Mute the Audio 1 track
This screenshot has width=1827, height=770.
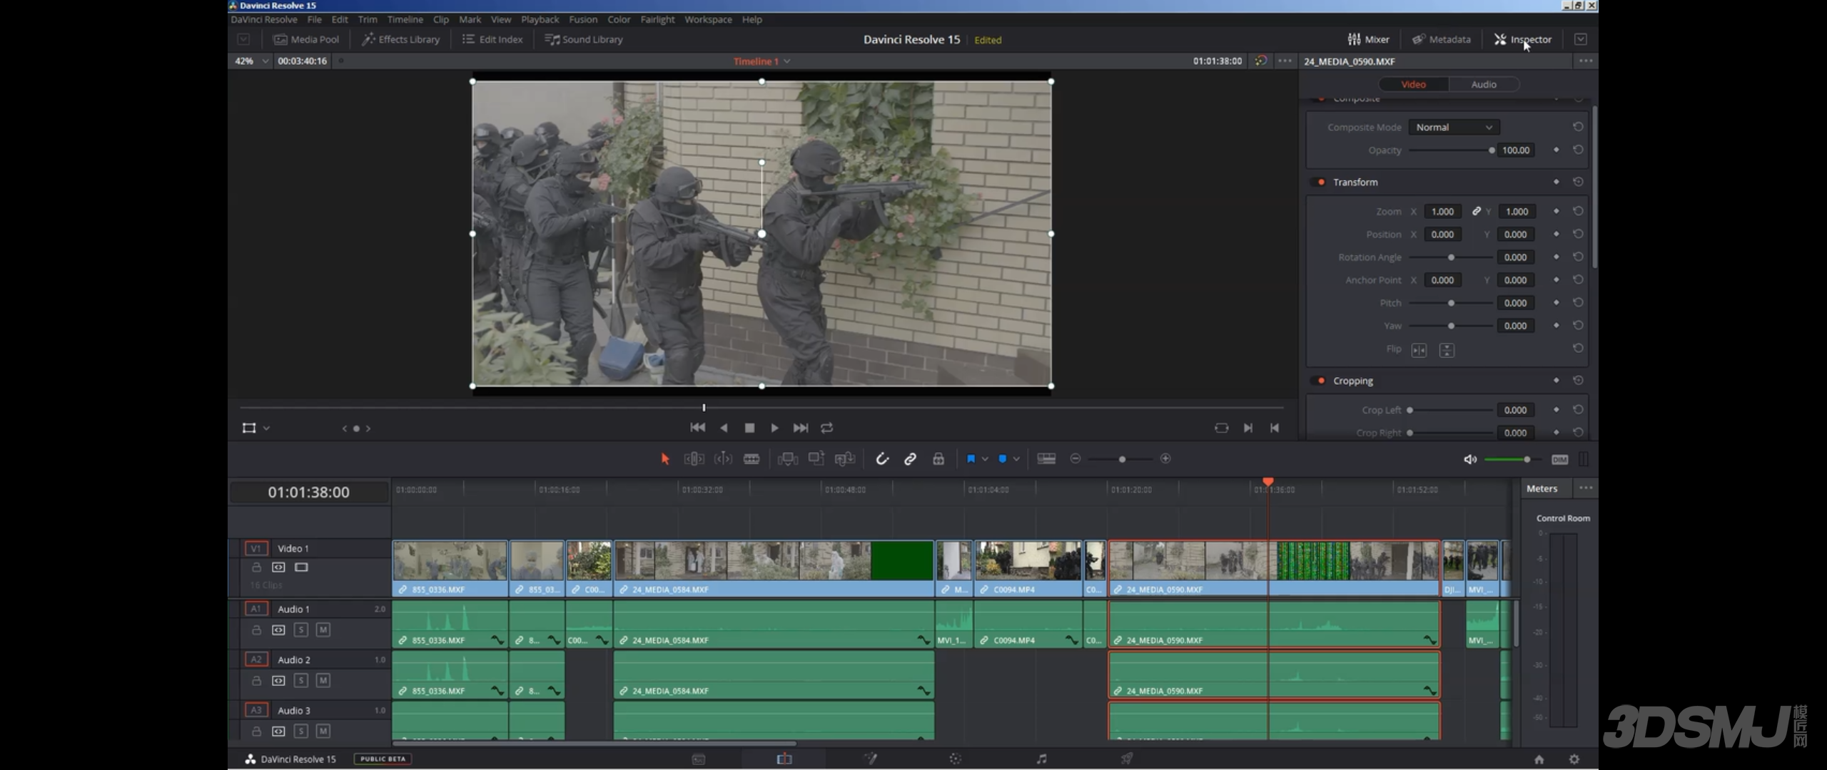click(323, 630)
